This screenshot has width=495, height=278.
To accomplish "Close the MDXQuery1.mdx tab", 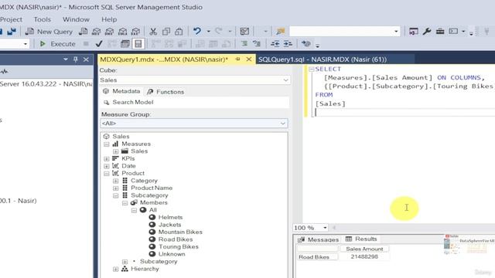I will click(249, 59).
